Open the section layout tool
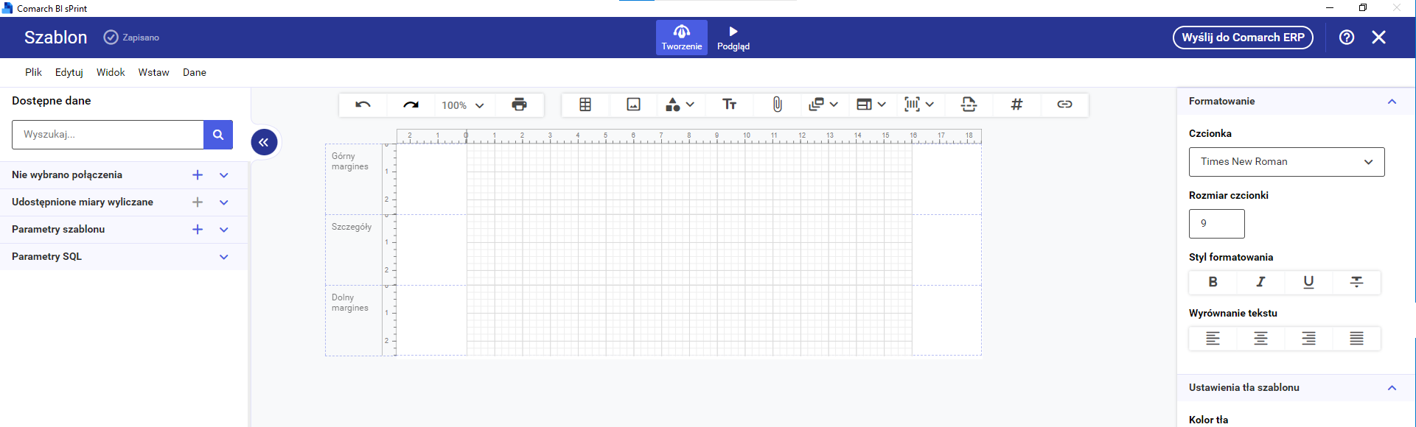The height and width of the screenshot is (427, 1416). (864, 105)
